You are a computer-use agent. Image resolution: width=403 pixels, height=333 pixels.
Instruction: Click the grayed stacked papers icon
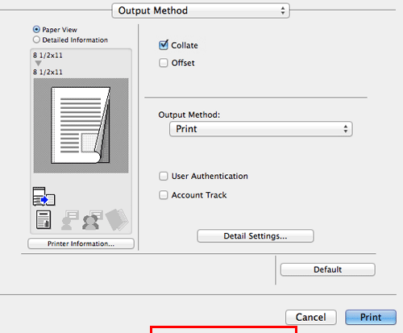pyautogui.click(x=117, y=220)
